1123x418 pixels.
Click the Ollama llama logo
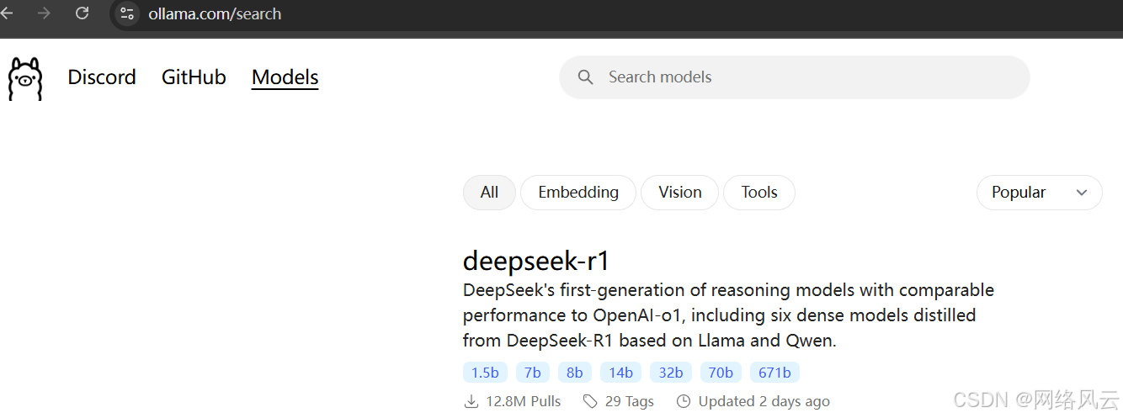coord(25,79)
